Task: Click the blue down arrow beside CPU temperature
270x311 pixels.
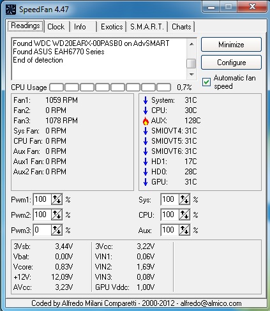Action: 146,110
